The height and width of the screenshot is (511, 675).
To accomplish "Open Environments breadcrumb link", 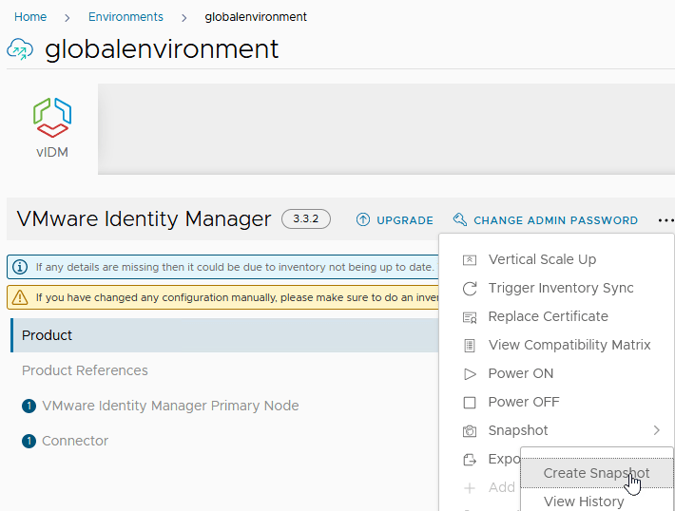I will pyautogui.click(x=125, y=17).
